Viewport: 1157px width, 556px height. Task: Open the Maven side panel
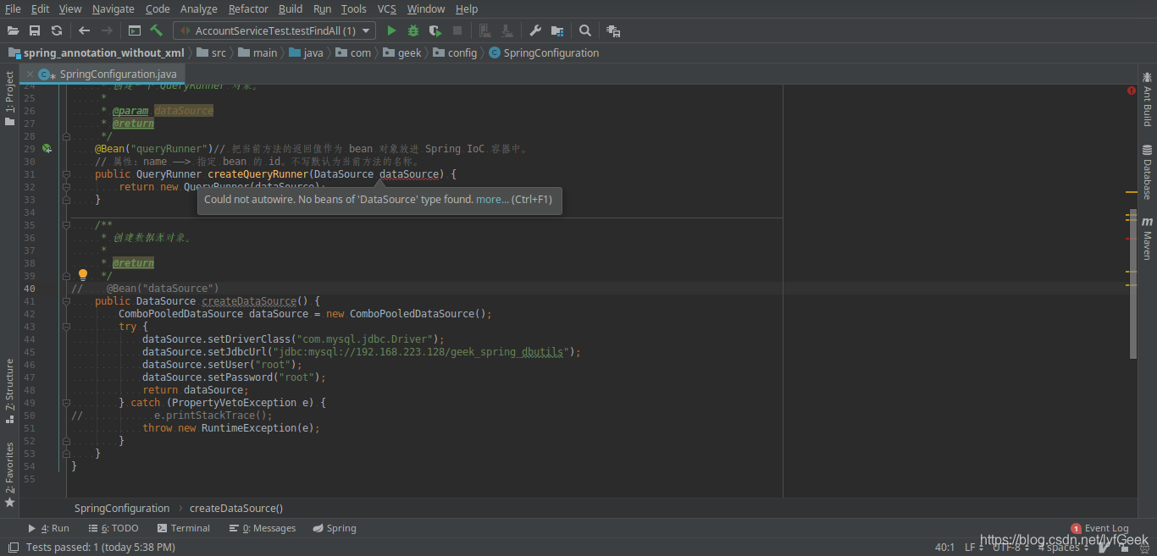click(x=1147, y=239)
